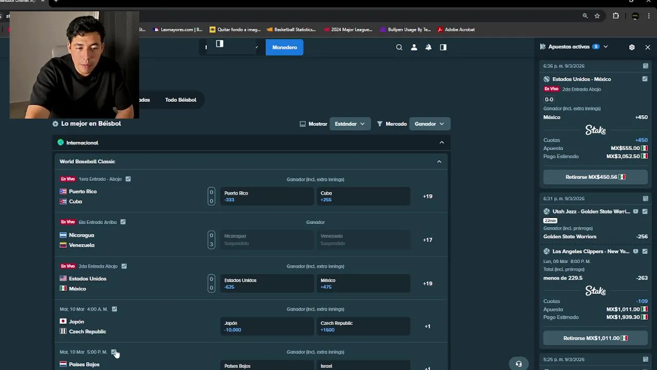
Task: Open the Países Bajos team name in match list
Action: (x=84, y=364)
